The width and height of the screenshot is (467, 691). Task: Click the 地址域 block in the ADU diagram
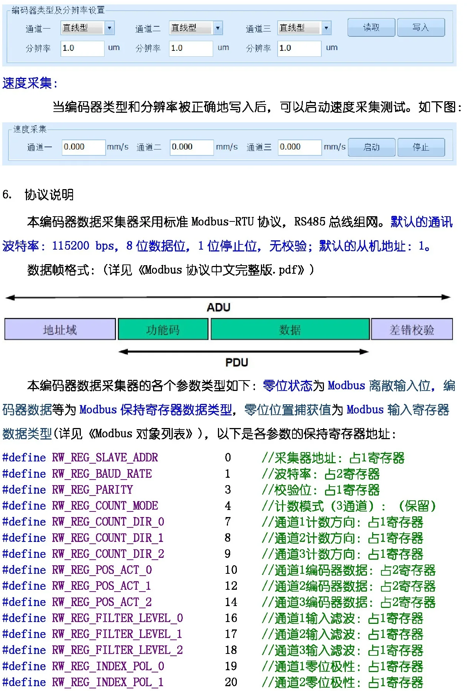[x=60, y=329]
